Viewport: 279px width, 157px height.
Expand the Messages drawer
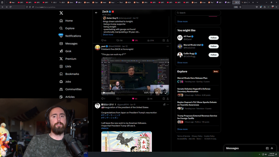pyautogui.click(x=272, y=148)
